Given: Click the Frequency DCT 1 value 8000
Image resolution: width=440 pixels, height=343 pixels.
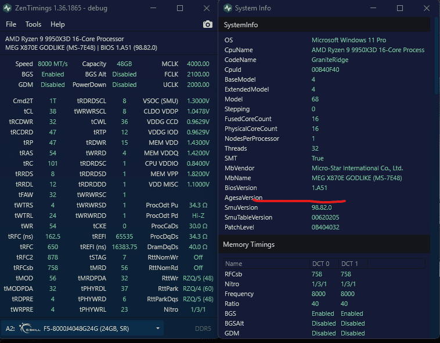Looking at the screenshot, I should point(347,294).
